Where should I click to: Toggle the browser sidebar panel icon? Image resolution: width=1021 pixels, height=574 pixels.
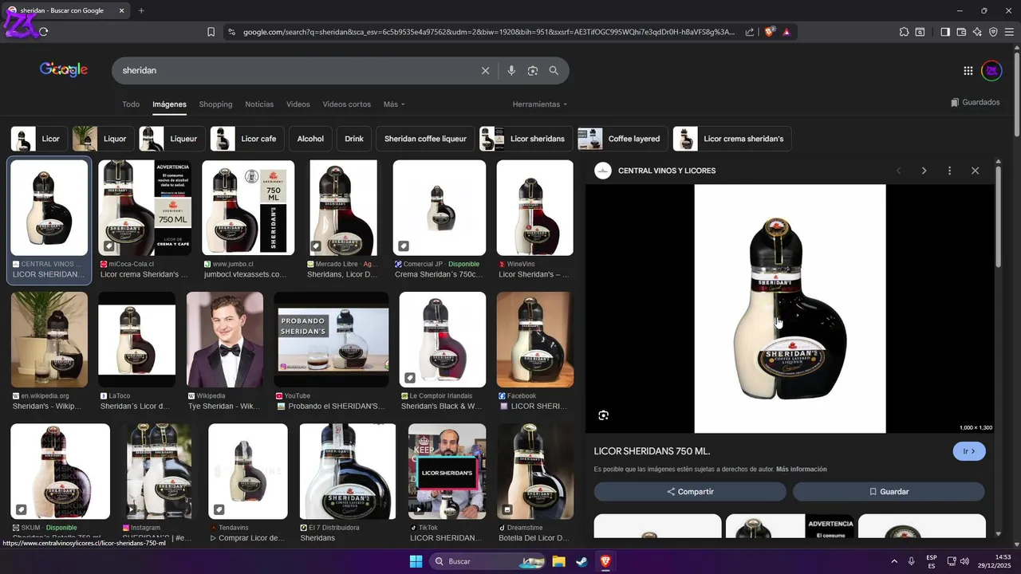945,32
